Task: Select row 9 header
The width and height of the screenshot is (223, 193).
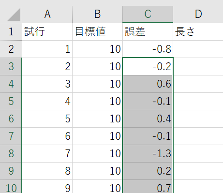Action: click(x=11, y=171)
